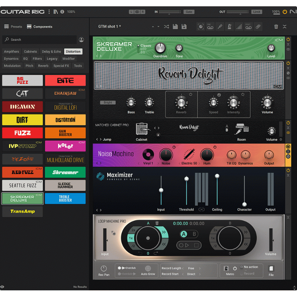Click next arrow for Record Length Free
The height and width of the screenshot is (297, 297).
200,268
